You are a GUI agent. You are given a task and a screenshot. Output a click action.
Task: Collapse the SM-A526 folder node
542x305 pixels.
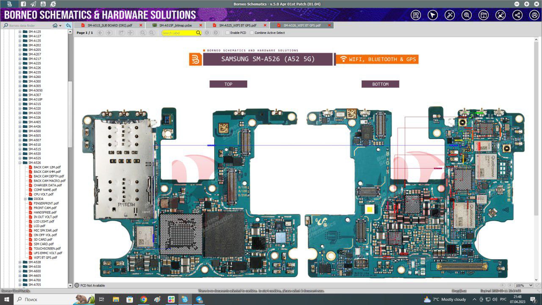(x=20, y=163)
